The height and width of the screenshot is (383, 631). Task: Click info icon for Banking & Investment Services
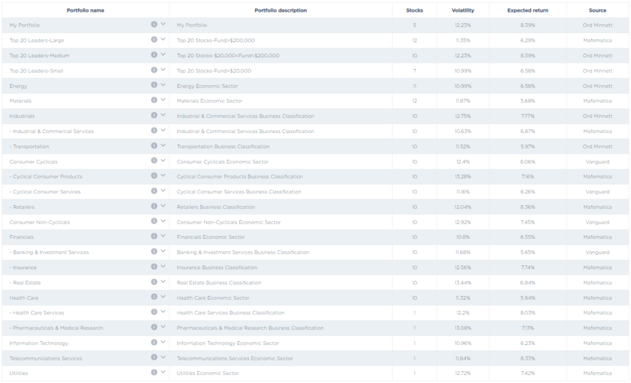tap(154, 251)
